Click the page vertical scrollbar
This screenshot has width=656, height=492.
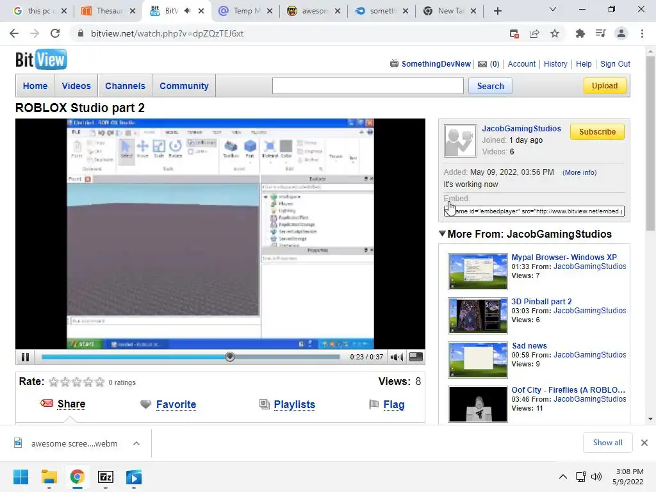point(650,143)
